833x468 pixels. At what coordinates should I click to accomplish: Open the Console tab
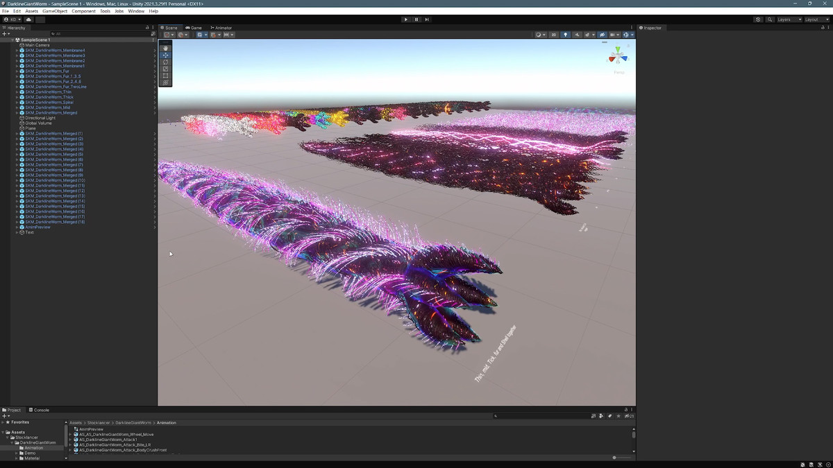click(x=40, y=410)
